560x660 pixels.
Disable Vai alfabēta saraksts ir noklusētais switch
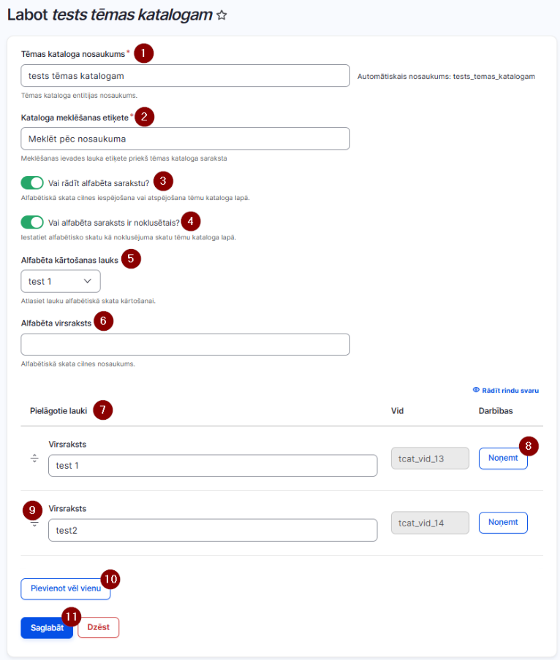(x=32, y=222)
